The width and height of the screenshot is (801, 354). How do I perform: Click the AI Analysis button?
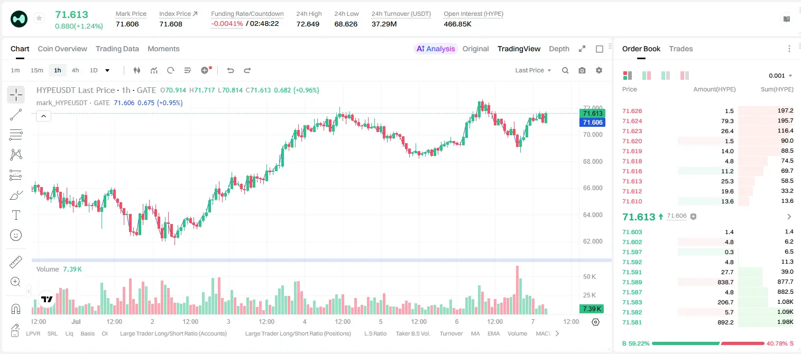tap(436, 49)
